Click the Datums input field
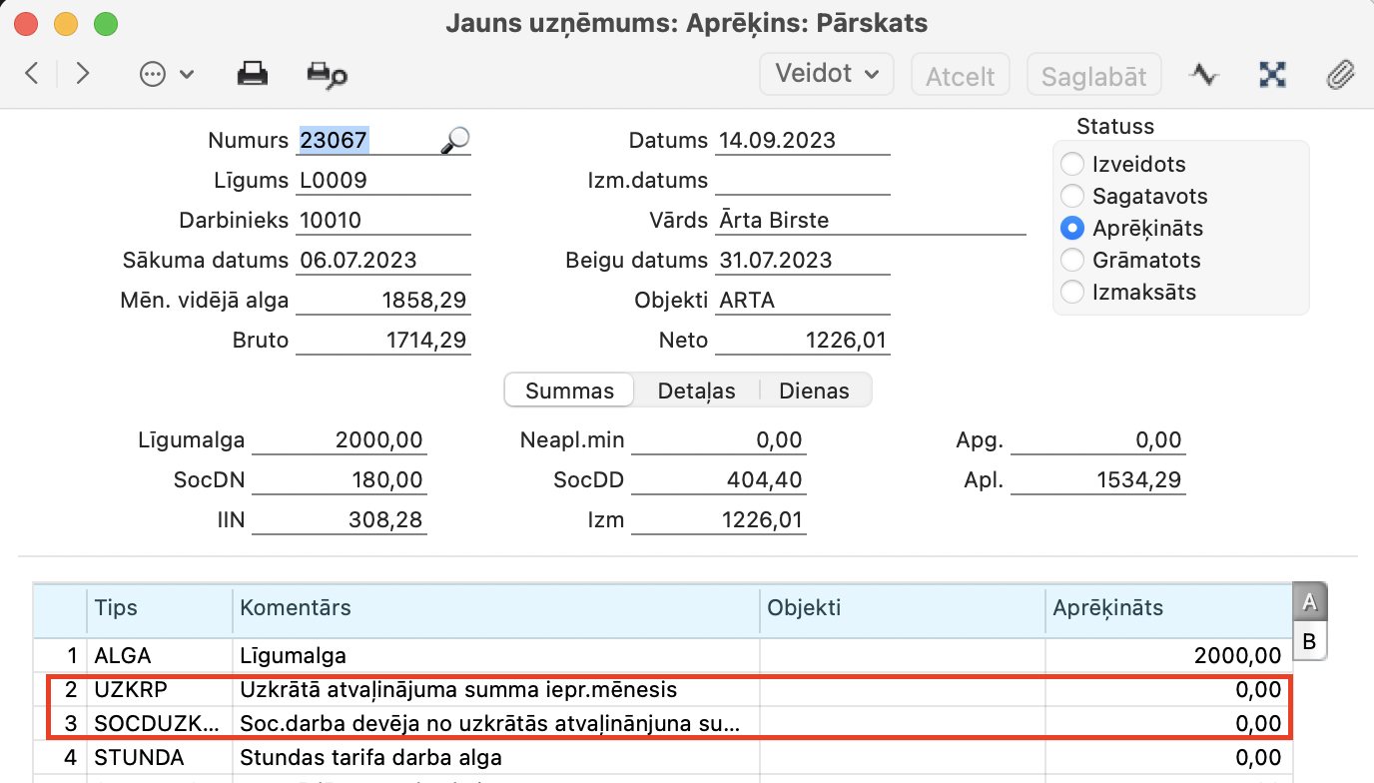The width and height of the screenshot is (1374, 783). 802,141
